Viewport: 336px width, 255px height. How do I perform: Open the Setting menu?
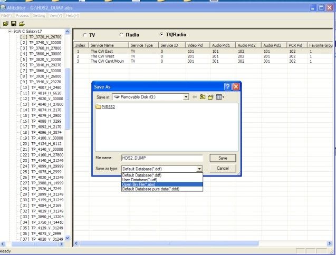coord(39,15)
